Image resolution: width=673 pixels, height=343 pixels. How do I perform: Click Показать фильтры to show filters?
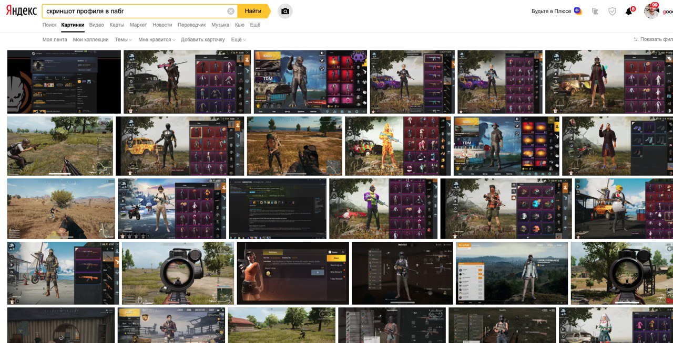pos(653,39)
